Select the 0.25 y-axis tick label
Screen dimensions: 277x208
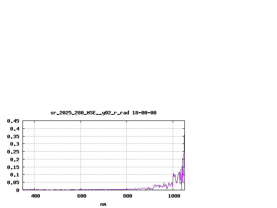[13, 152]
